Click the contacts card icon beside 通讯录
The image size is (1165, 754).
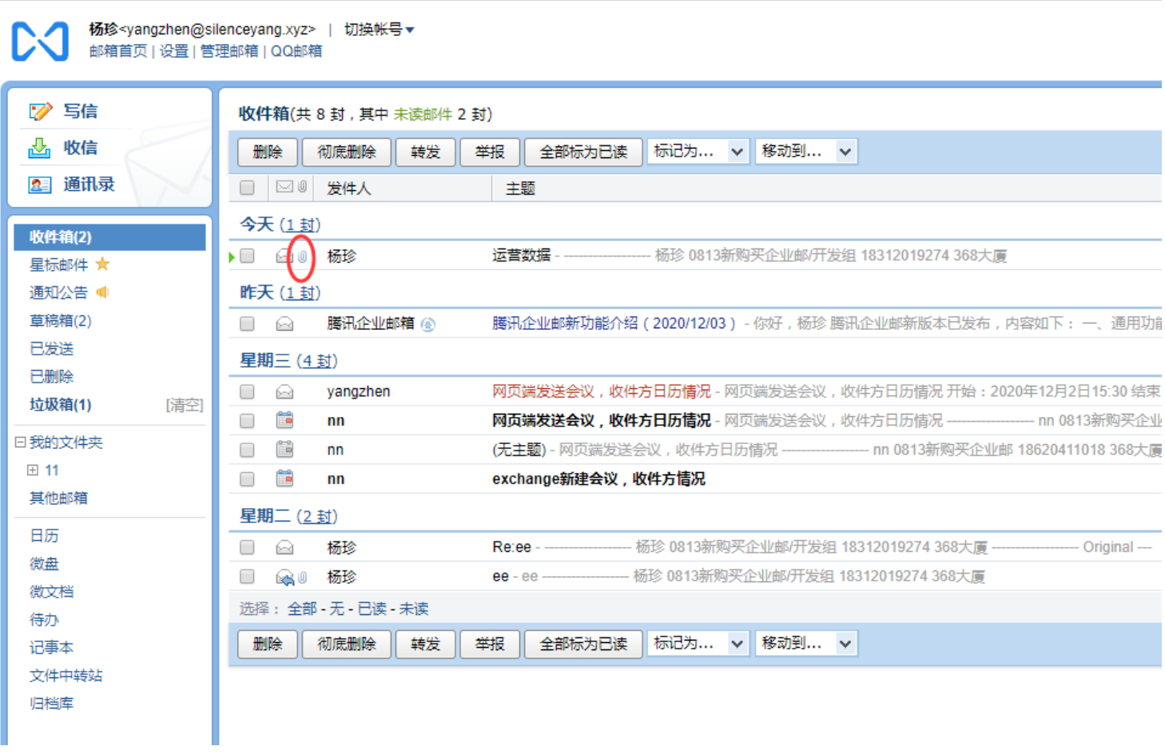(x=40, y=185)
